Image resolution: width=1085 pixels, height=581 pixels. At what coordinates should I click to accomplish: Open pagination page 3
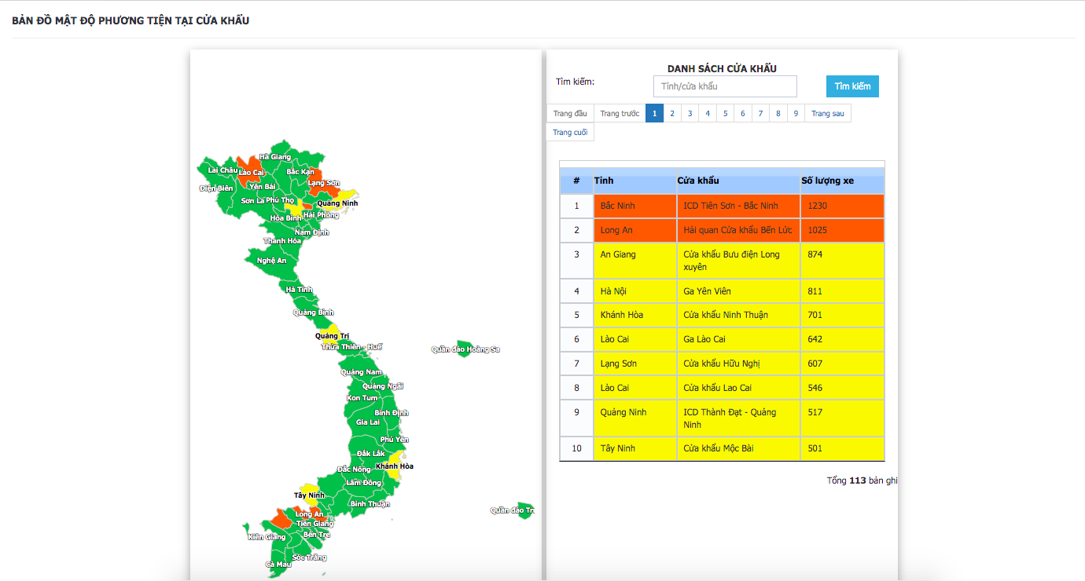coord(690,114)
